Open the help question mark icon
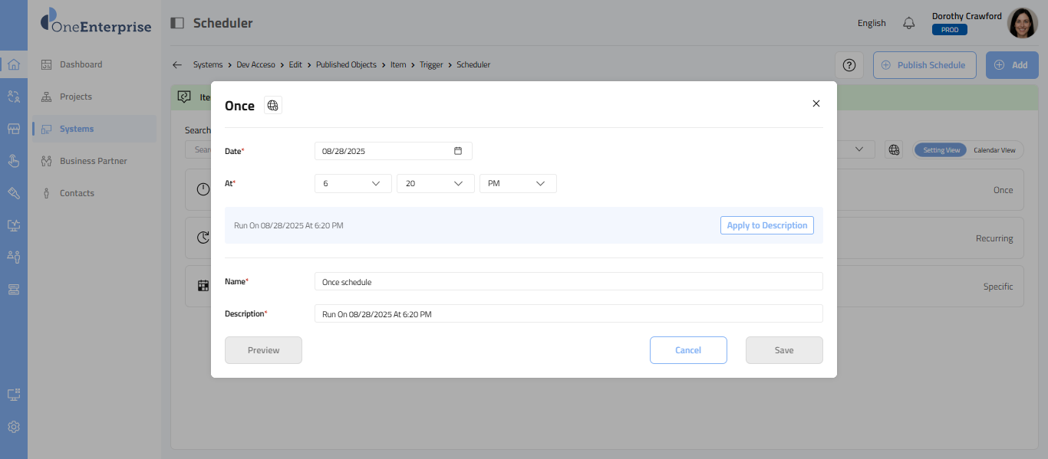This screenshot has height=459, width=1048. pyautogui.click(x=849, y=65)
